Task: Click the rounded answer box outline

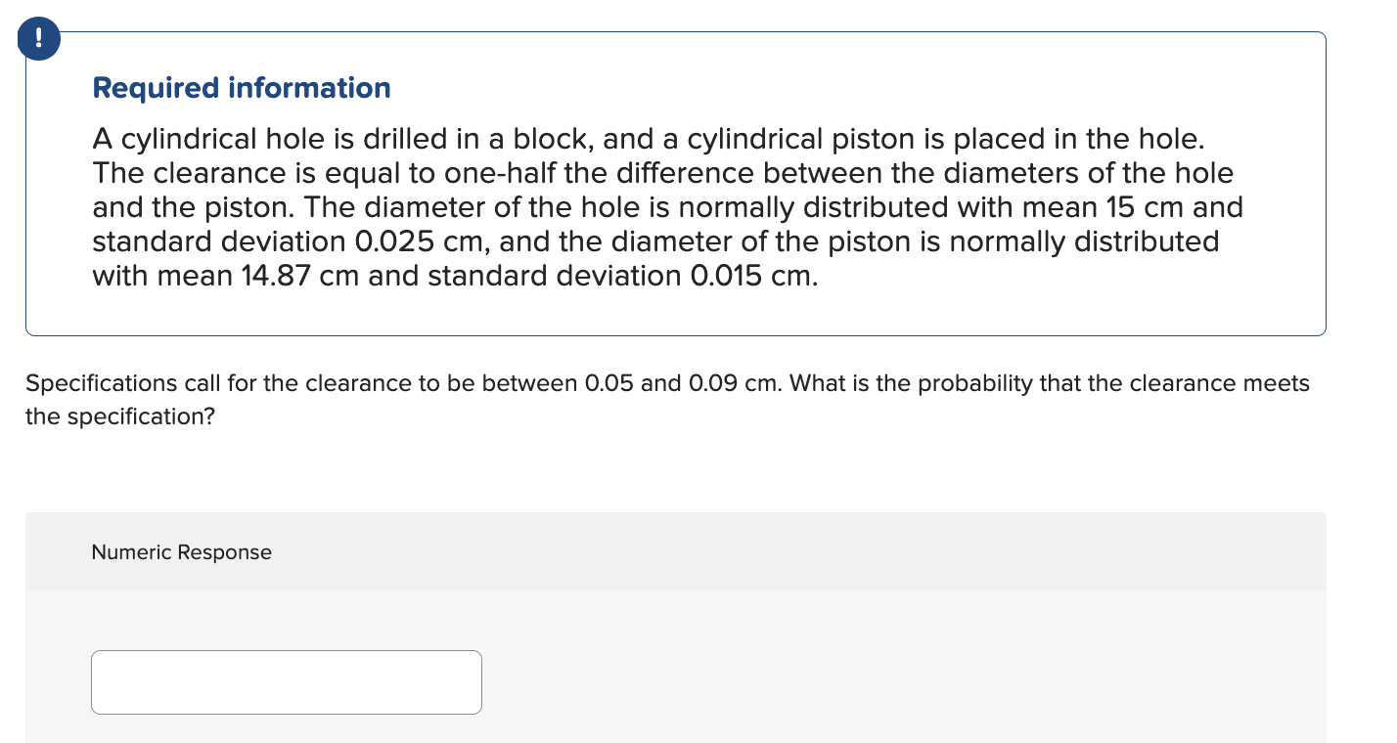Action: click(286, 653)
